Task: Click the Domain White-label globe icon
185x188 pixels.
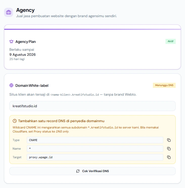Action: pos(11,85)
